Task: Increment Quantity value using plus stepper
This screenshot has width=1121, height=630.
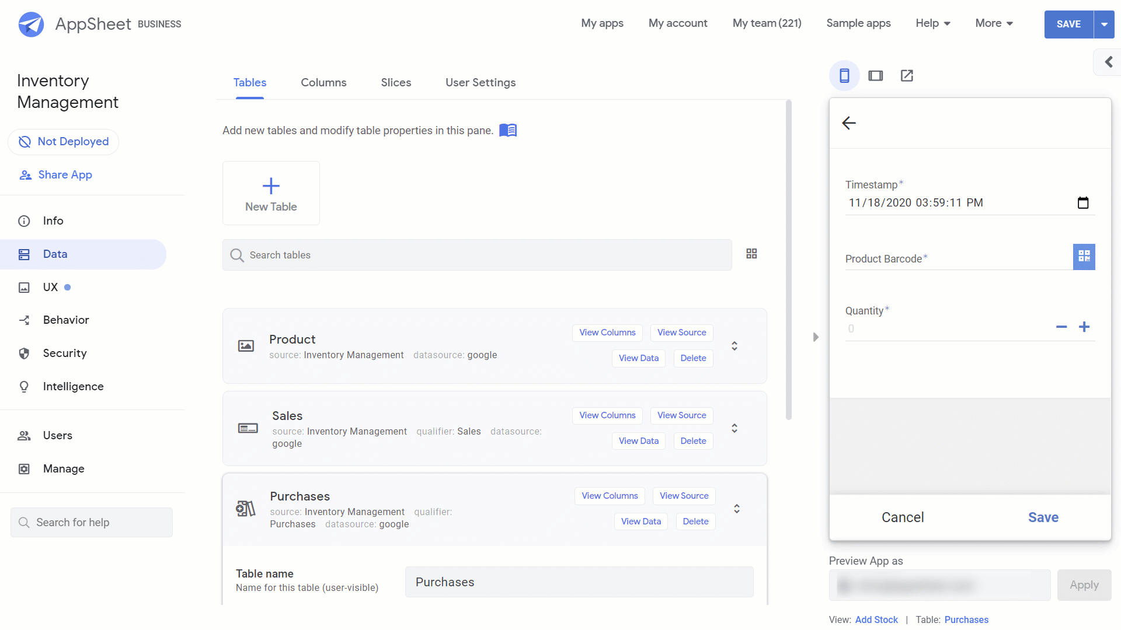Action: (x=1084, y=327)
